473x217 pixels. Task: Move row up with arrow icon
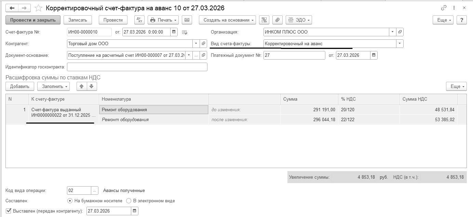coord(81,86)
